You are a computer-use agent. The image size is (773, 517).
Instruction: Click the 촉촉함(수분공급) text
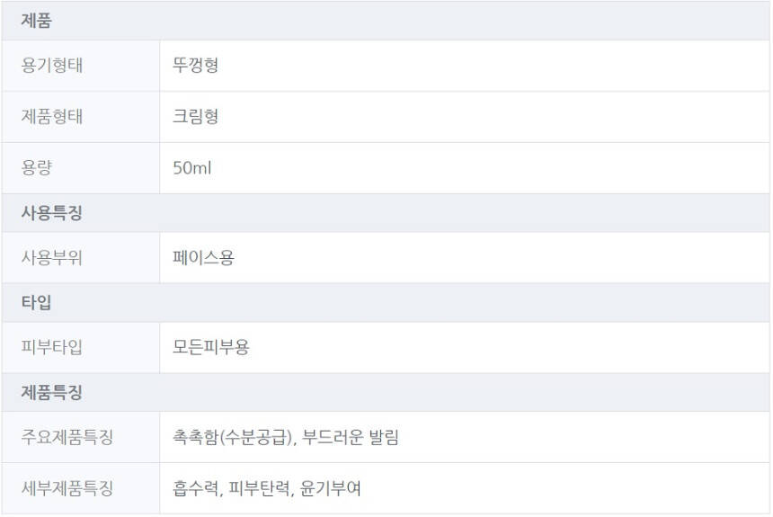tap(233, 438)
